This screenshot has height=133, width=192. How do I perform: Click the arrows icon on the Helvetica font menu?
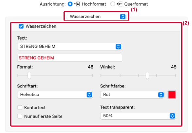click(89, 95)
